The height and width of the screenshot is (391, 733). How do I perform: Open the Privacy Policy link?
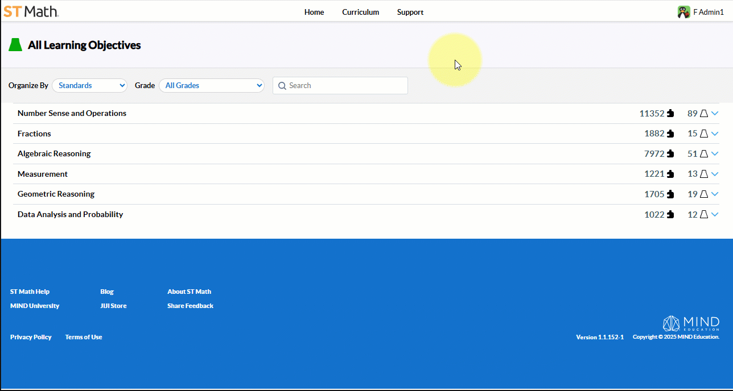(31, 337)
